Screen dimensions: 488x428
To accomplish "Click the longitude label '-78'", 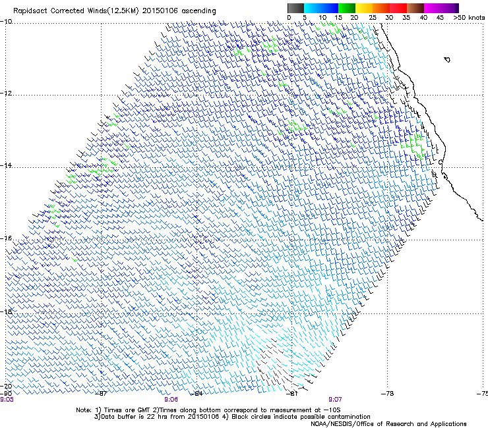I will pos(388,394).
